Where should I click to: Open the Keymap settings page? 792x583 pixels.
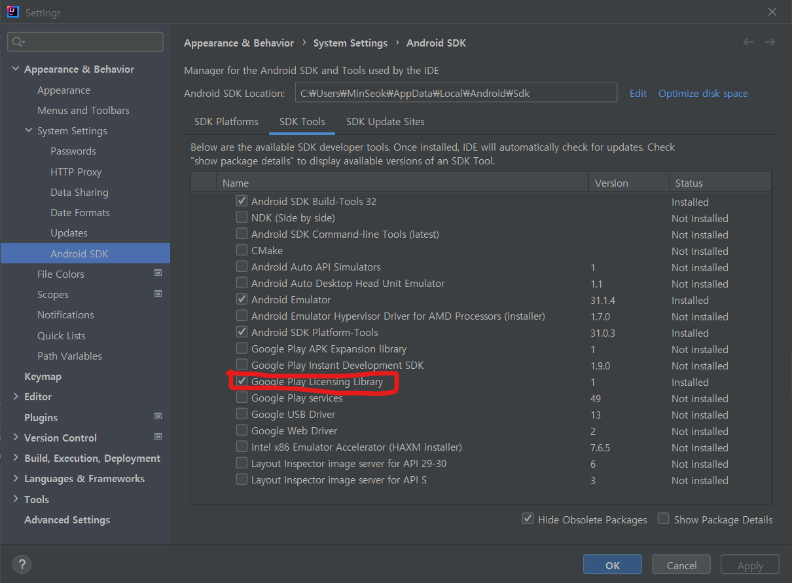pyautogui.click(x=43, y=376)
